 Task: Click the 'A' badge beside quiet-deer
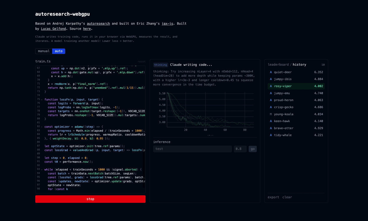271,72
